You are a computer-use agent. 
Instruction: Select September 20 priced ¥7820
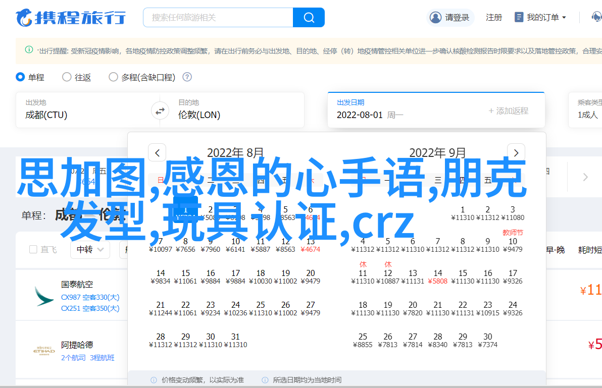[x=413, y=309]
